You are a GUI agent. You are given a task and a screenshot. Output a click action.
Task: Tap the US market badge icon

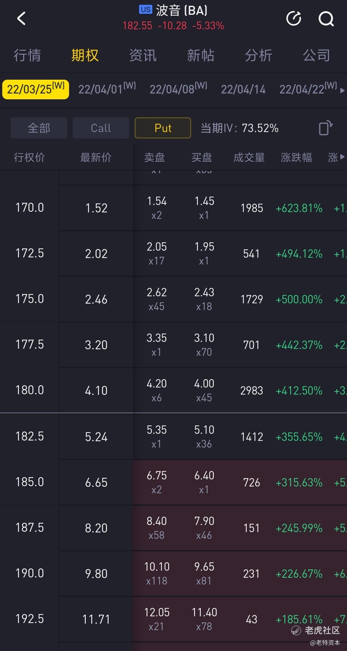point(146,9)
